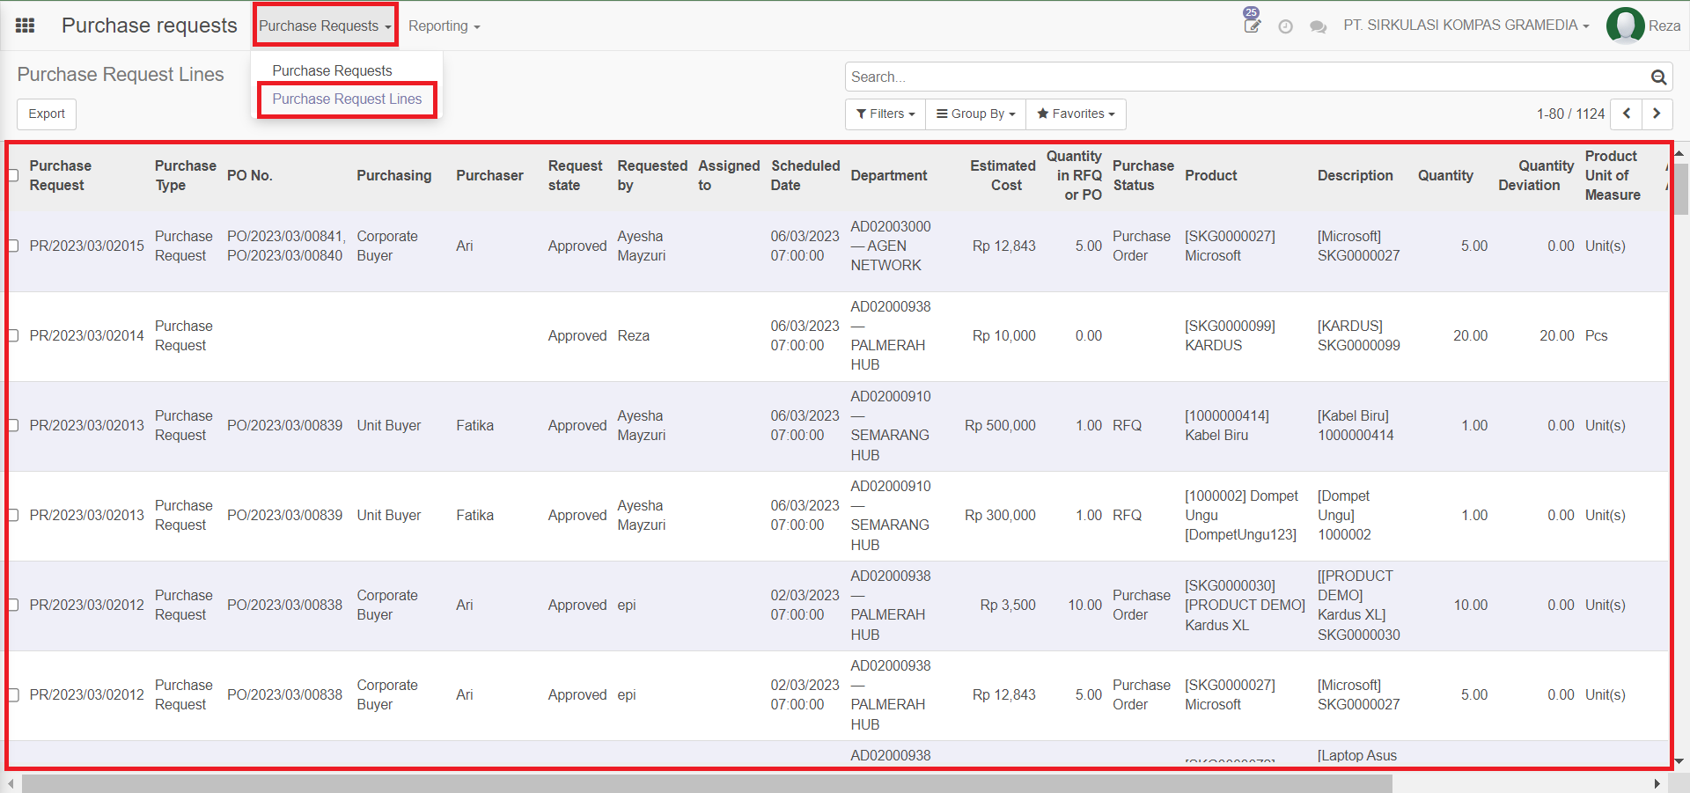Click the 20.00 Pcs deviation cell for KARDUS
Image resolution: width=1690 pixels, height=793 pixels.
(1556, 335)
